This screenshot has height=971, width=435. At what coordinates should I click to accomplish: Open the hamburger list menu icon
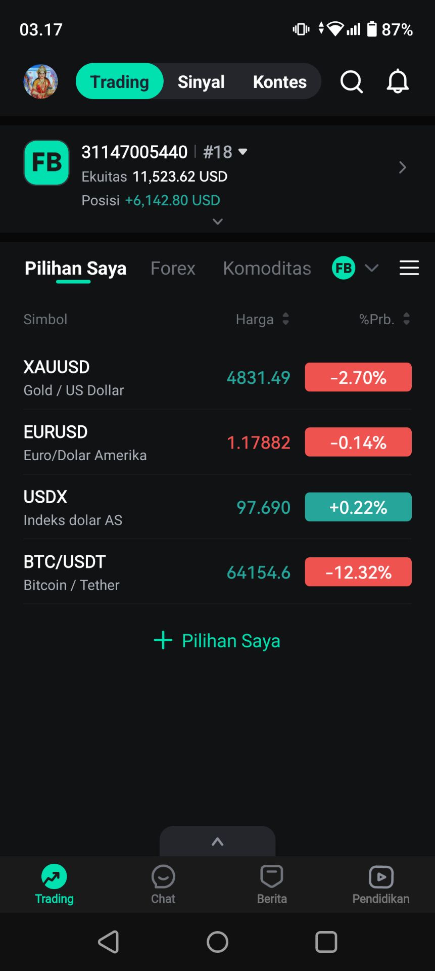(409, 268)
